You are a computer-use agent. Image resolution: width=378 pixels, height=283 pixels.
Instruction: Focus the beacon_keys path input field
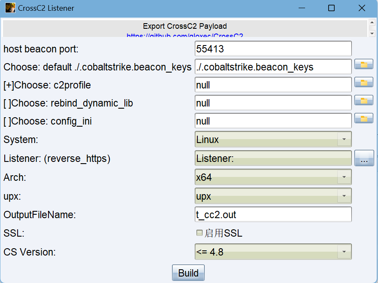point(273,67)
